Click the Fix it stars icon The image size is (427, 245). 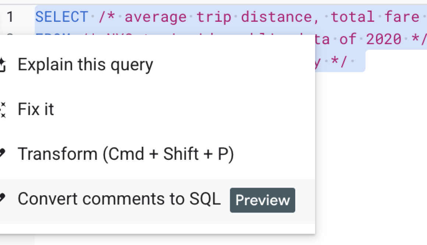pyautogui.click(x=4, y=109)
